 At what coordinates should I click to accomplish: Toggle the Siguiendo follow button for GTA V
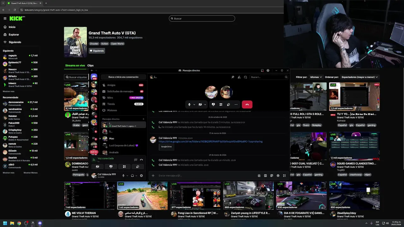(97, 51)
